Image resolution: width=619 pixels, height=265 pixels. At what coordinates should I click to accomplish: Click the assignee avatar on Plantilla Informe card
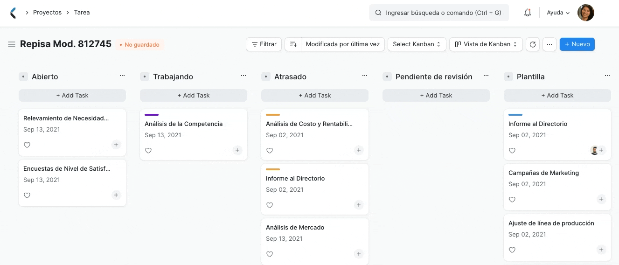(594, 150)
